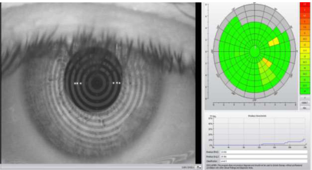312x170 pixels.
Task: Click the right white marker dots on pupil
Action: point(116,83)
